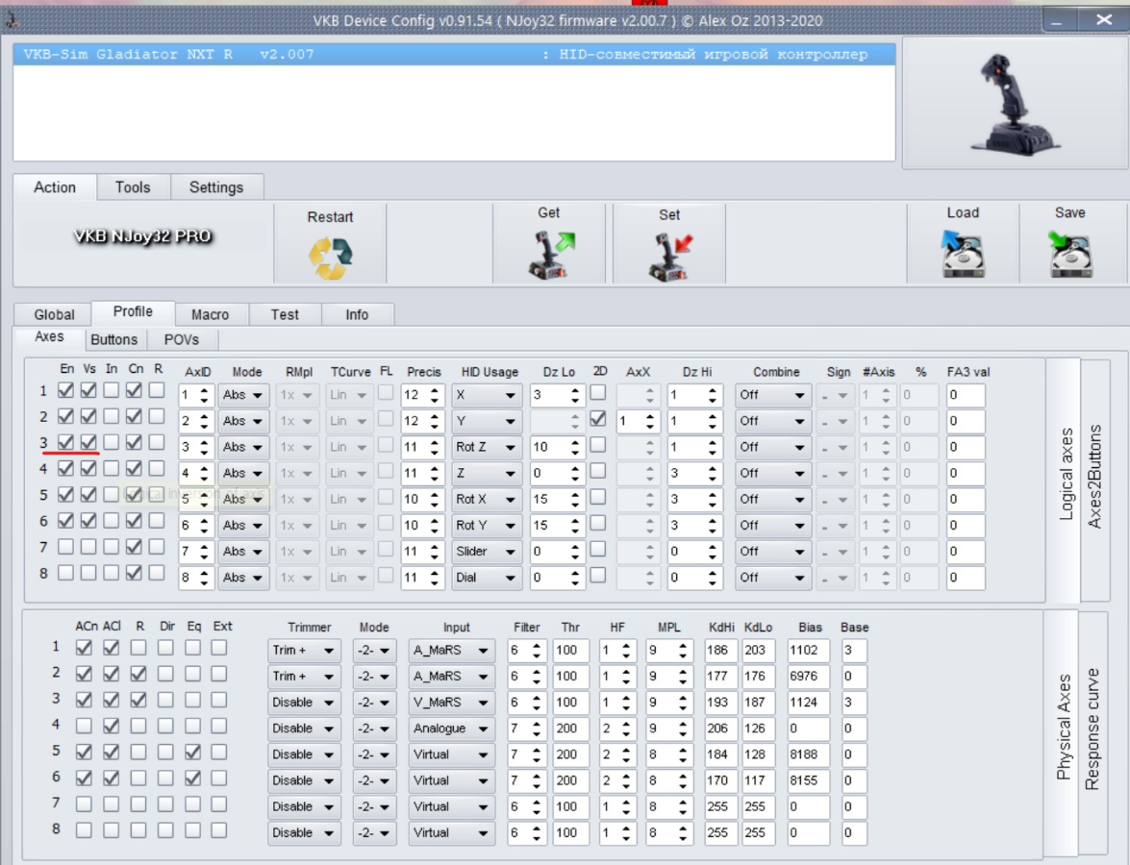The image size is (1130, 865).
Task: Open the Tools tab
Action: [133, 187]
